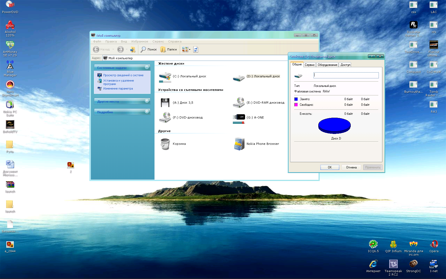Open the (E:) DVD-RAM drive icon
Image resolution: width=446 pixels, height=279 pixels.
click(239, 103)
